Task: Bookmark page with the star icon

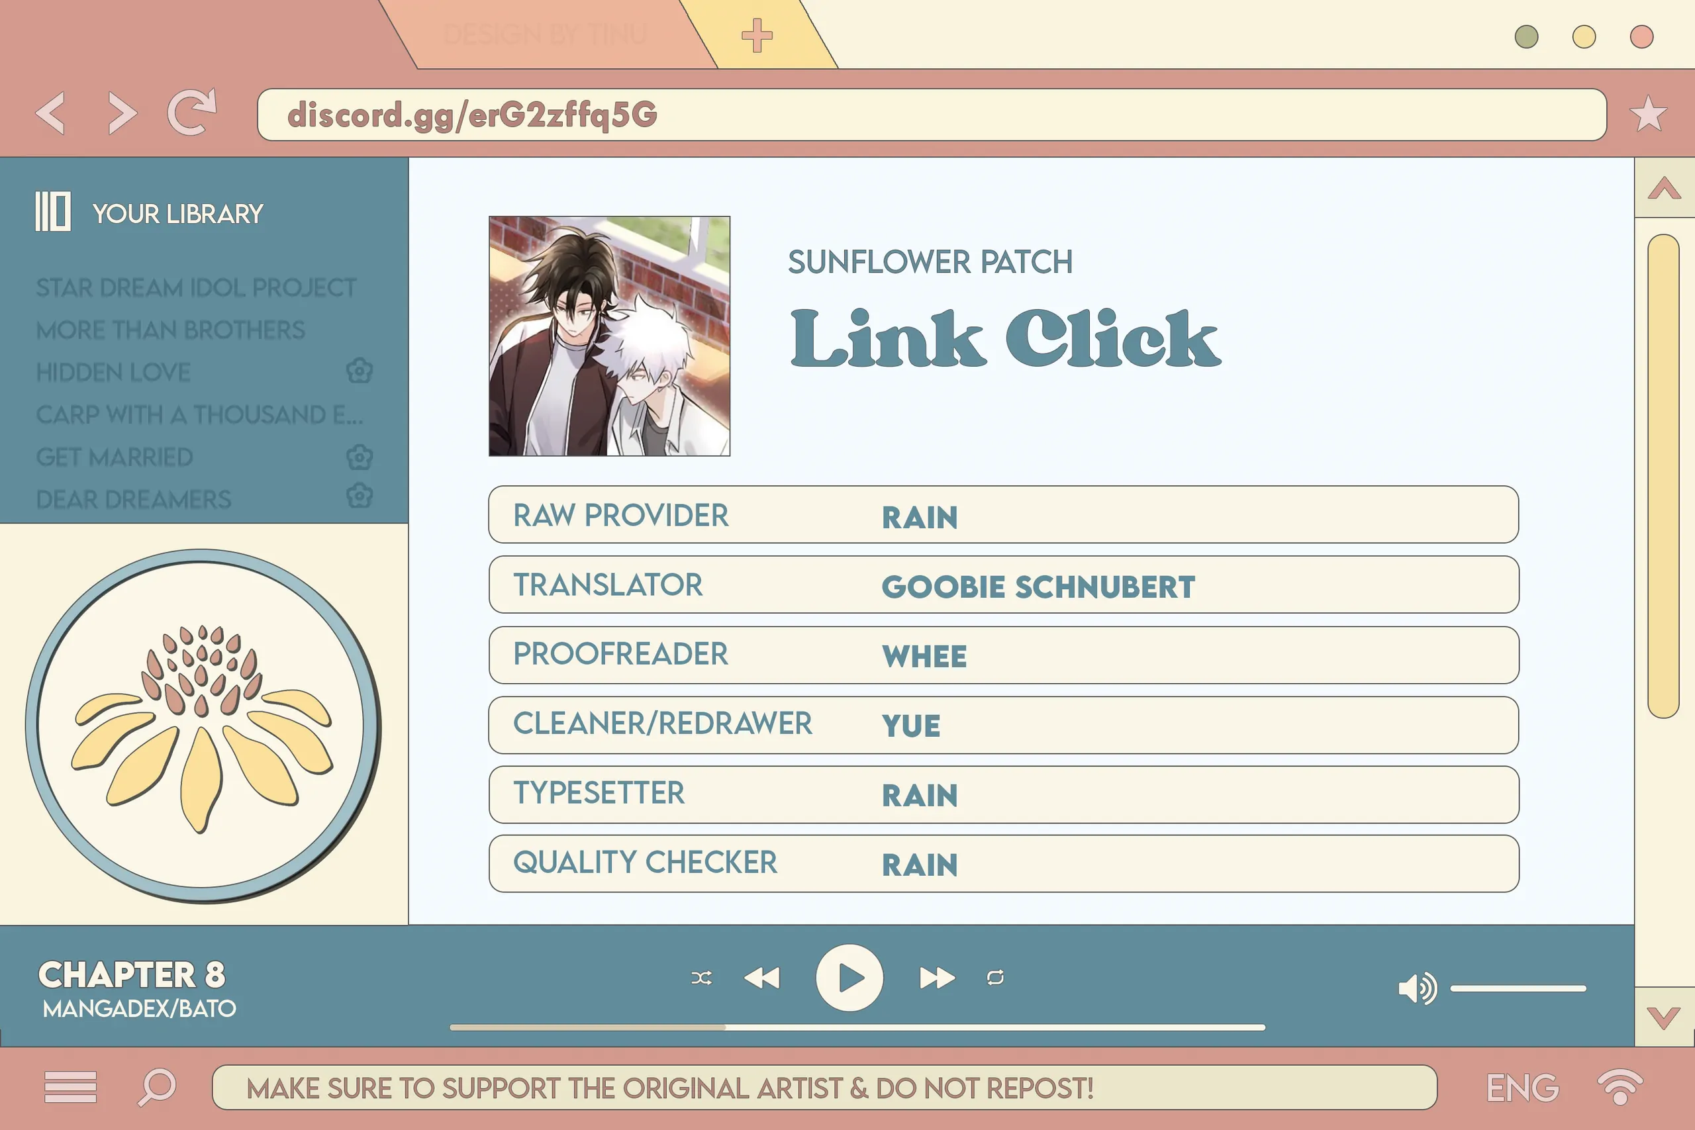Action: 1647,114
